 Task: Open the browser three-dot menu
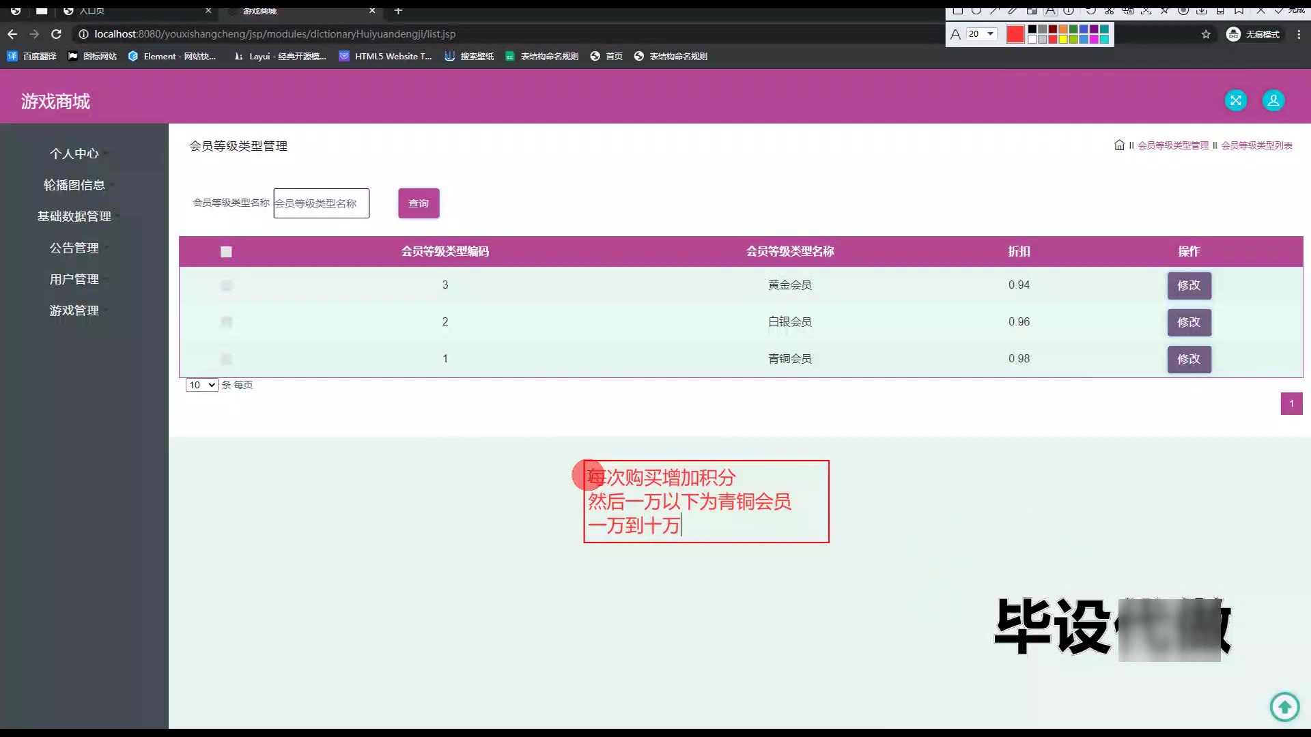1299,34
